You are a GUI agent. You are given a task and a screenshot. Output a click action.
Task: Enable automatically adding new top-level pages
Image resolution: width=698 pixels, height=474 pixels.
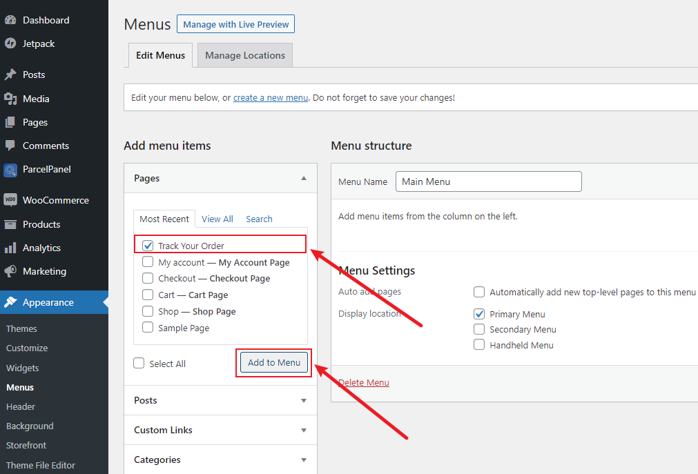(x=479, y=292)
